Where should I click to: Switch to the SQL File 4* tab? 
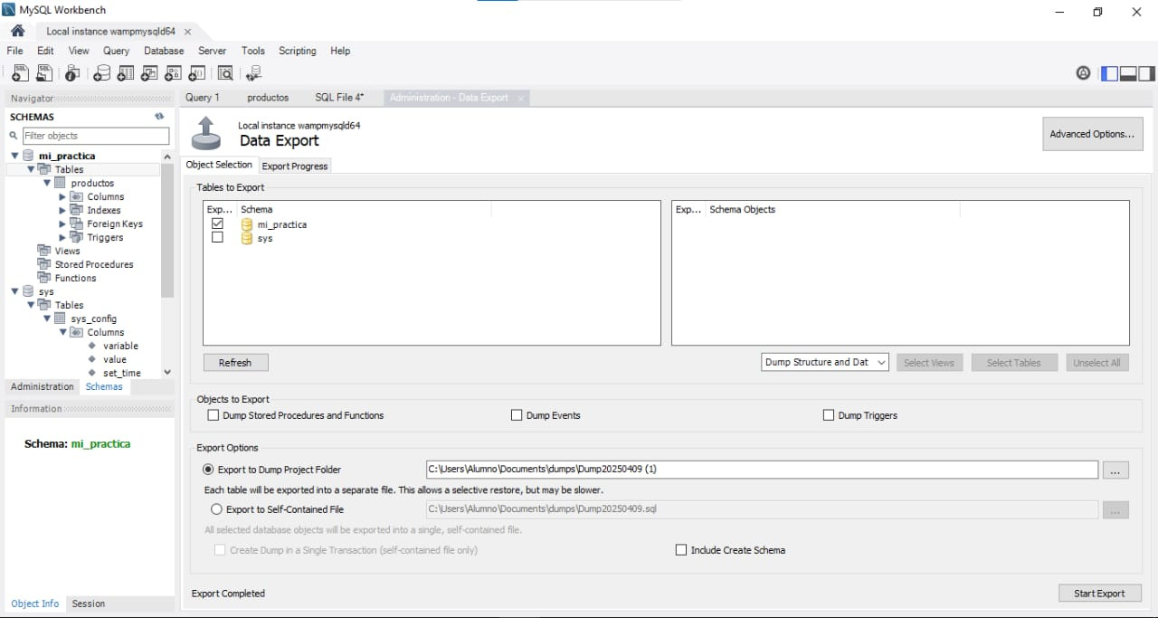(x=339, y=98)
